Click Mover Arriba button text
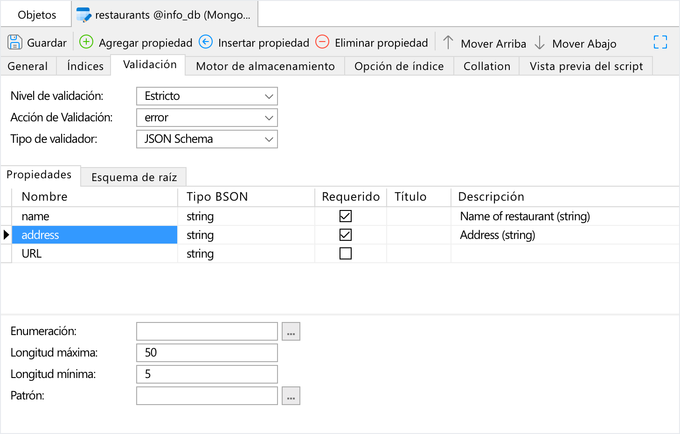 click(x=493, y=44)
